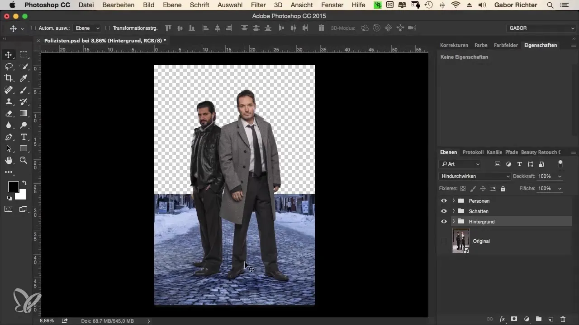Switch to the Protokoll tab
Viewport: 579px width, 325px height.
(x=473, y=152)
